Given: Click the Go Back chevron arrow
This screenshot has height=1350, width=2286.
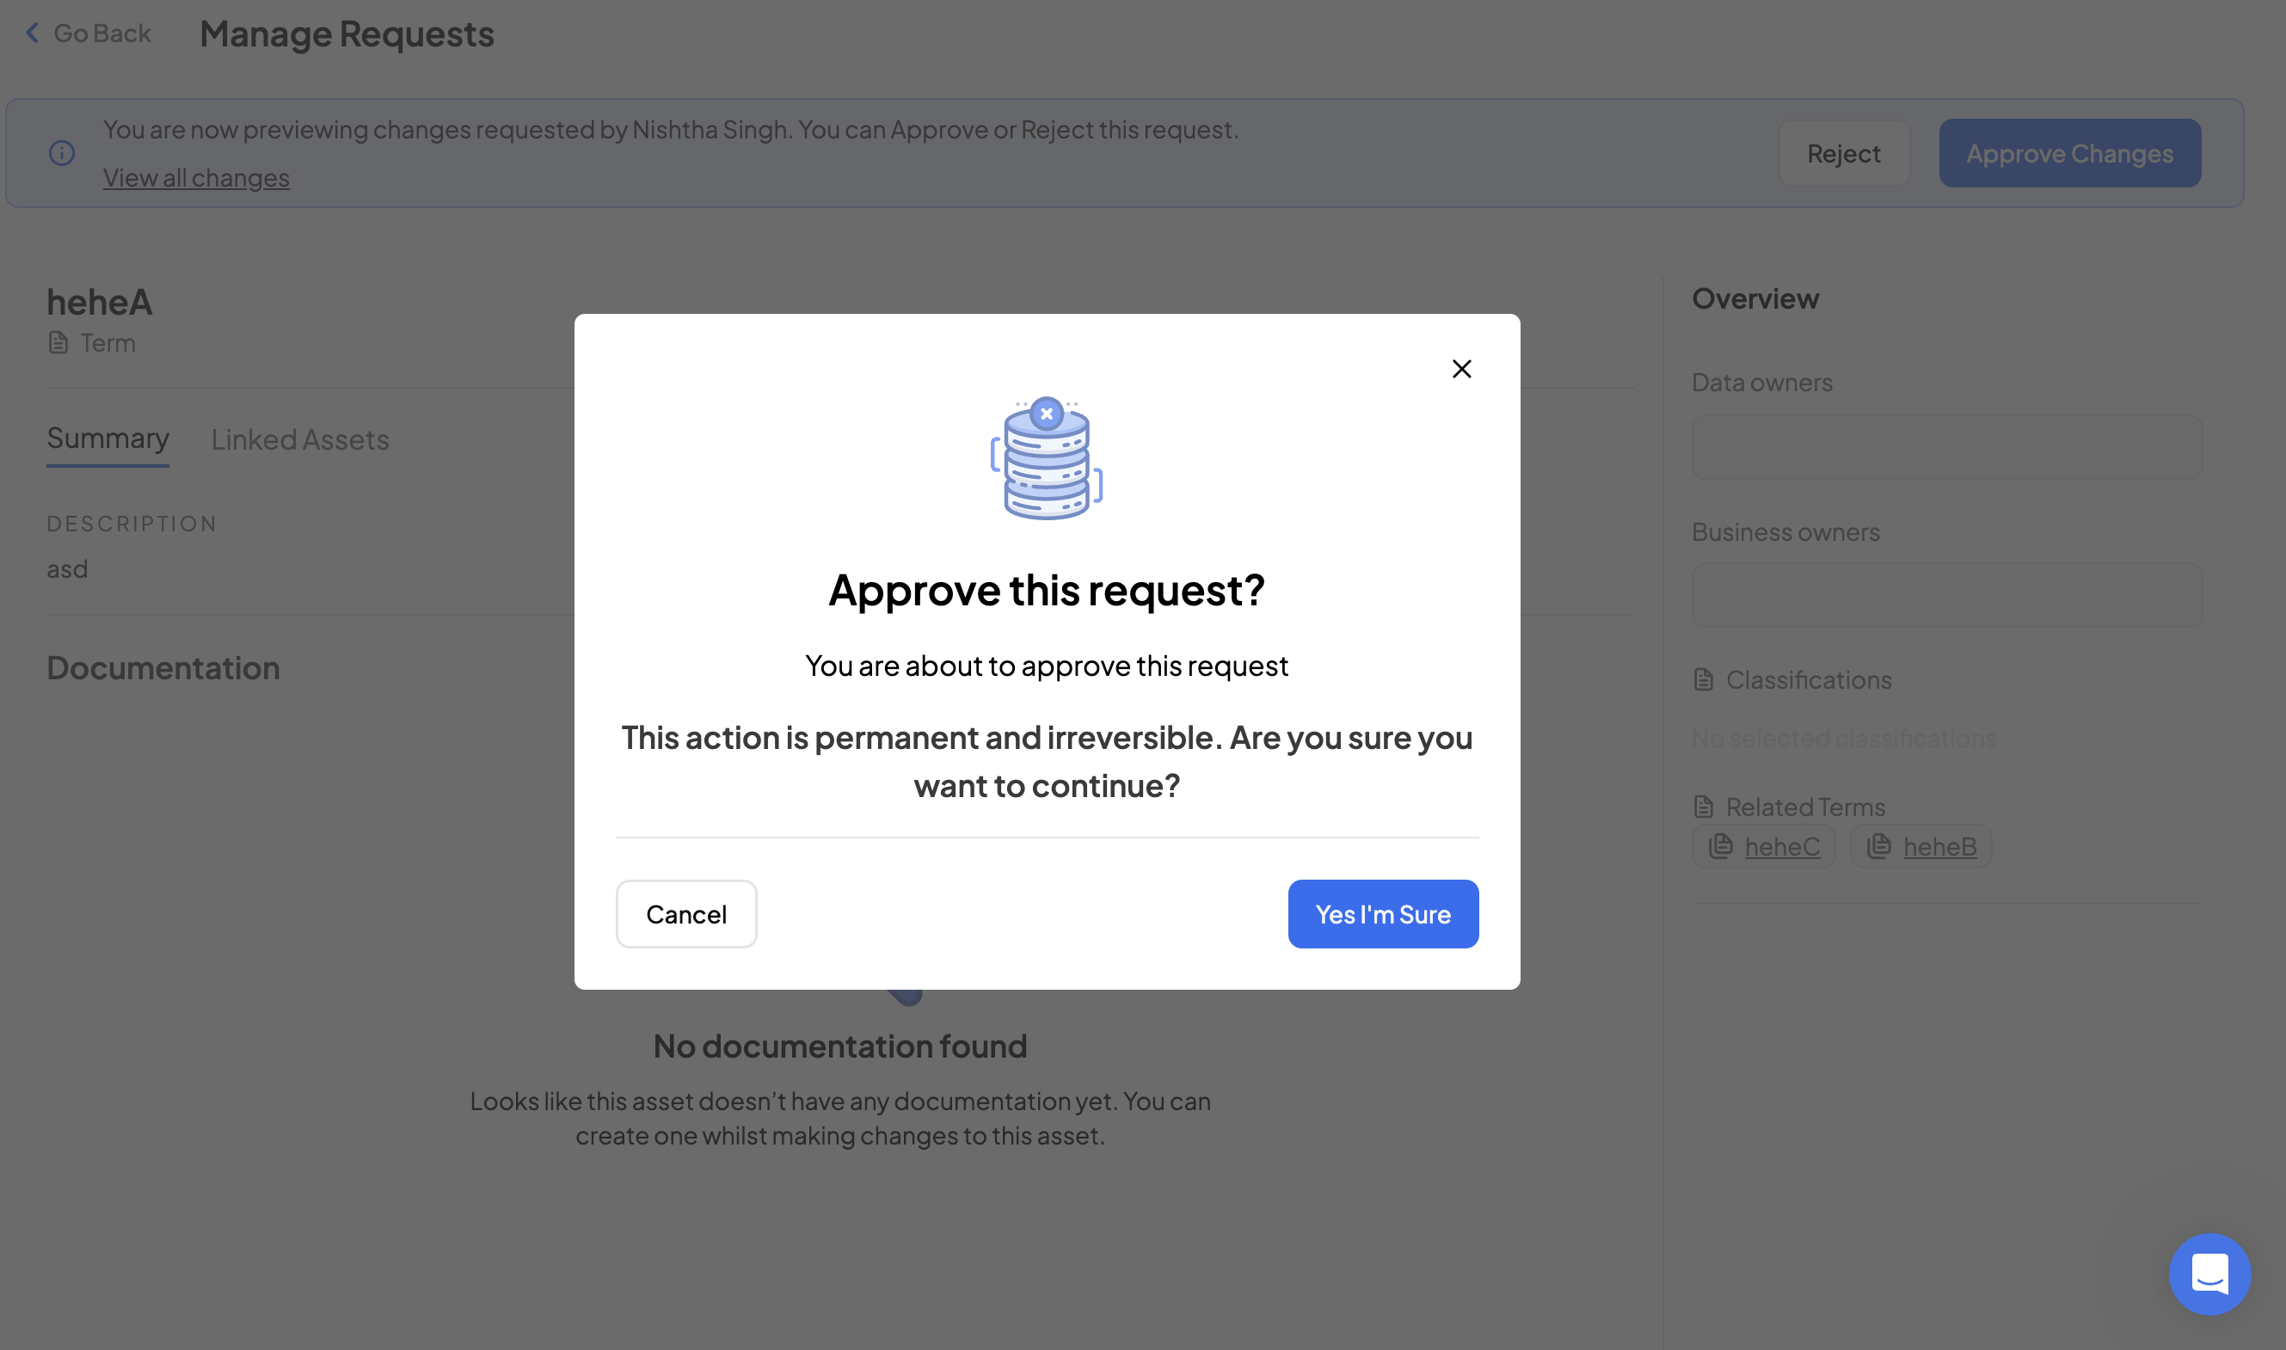Looking at the screenshot, I should 33,34.
